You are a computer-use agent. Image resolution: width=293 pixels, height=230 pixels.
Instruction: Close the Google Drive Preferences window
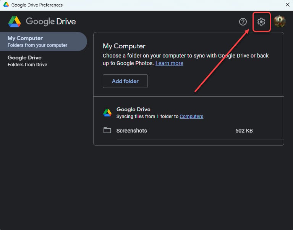(x=288, y=5)
